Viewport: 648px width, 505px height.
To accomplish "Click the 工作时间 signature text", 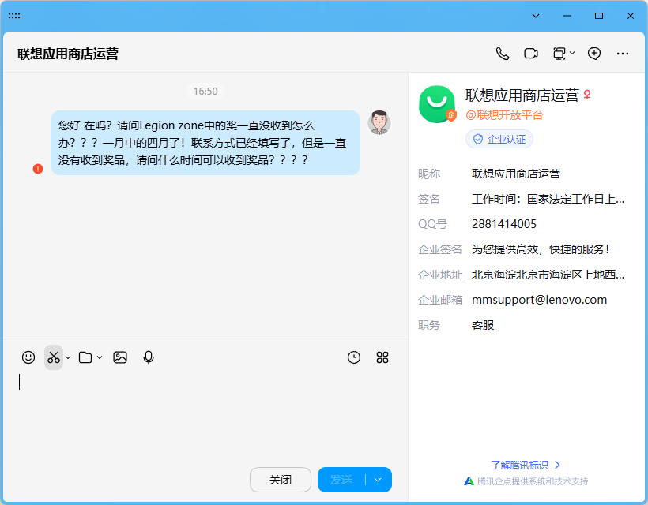I will (548, 199).
